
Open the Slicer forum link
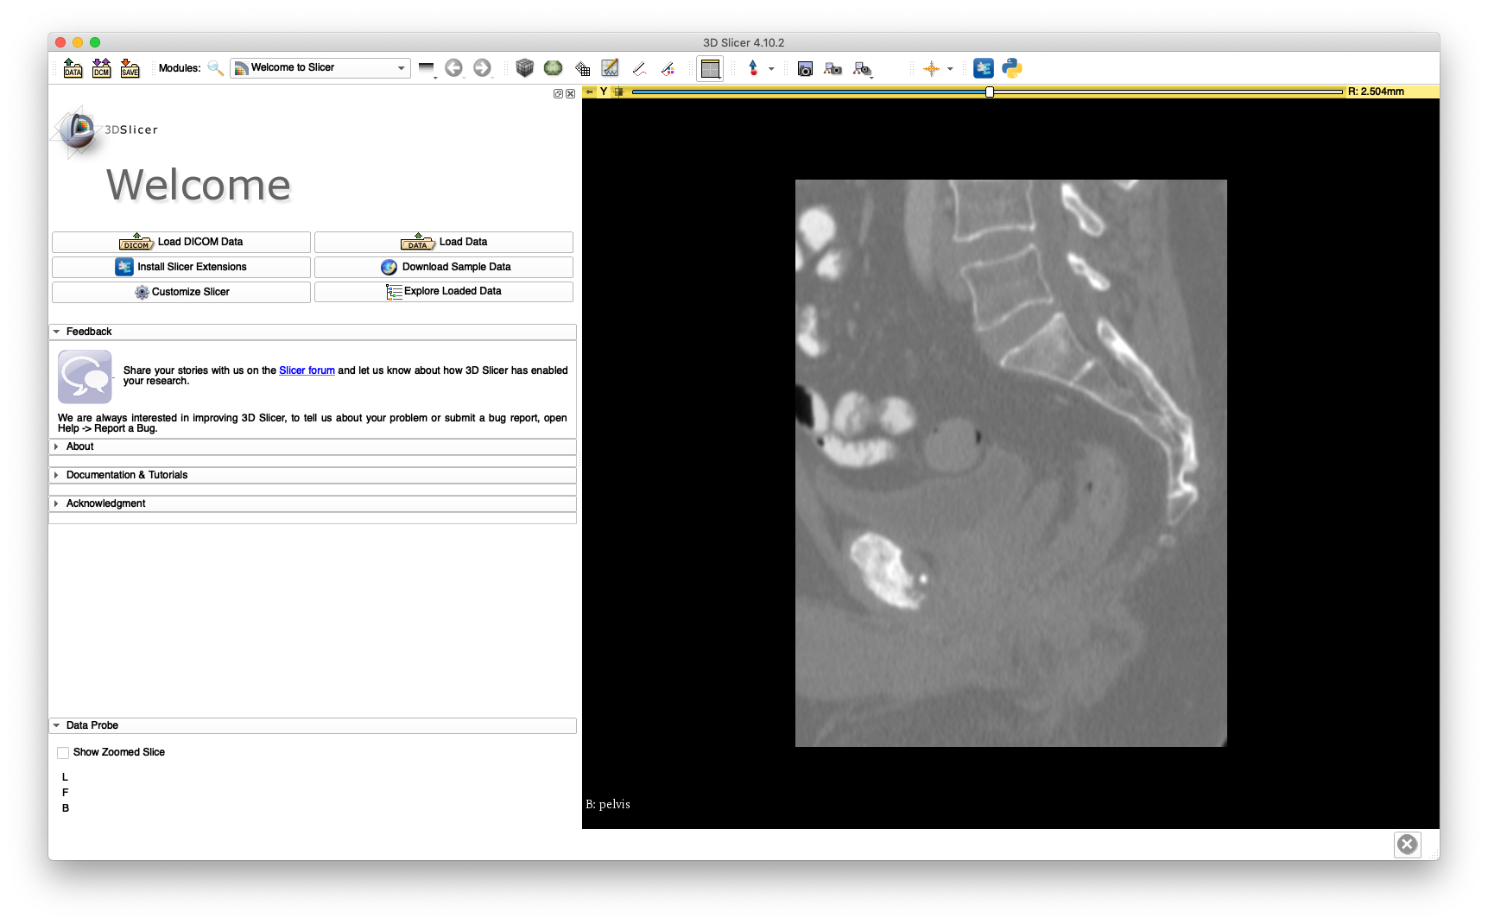307,370
